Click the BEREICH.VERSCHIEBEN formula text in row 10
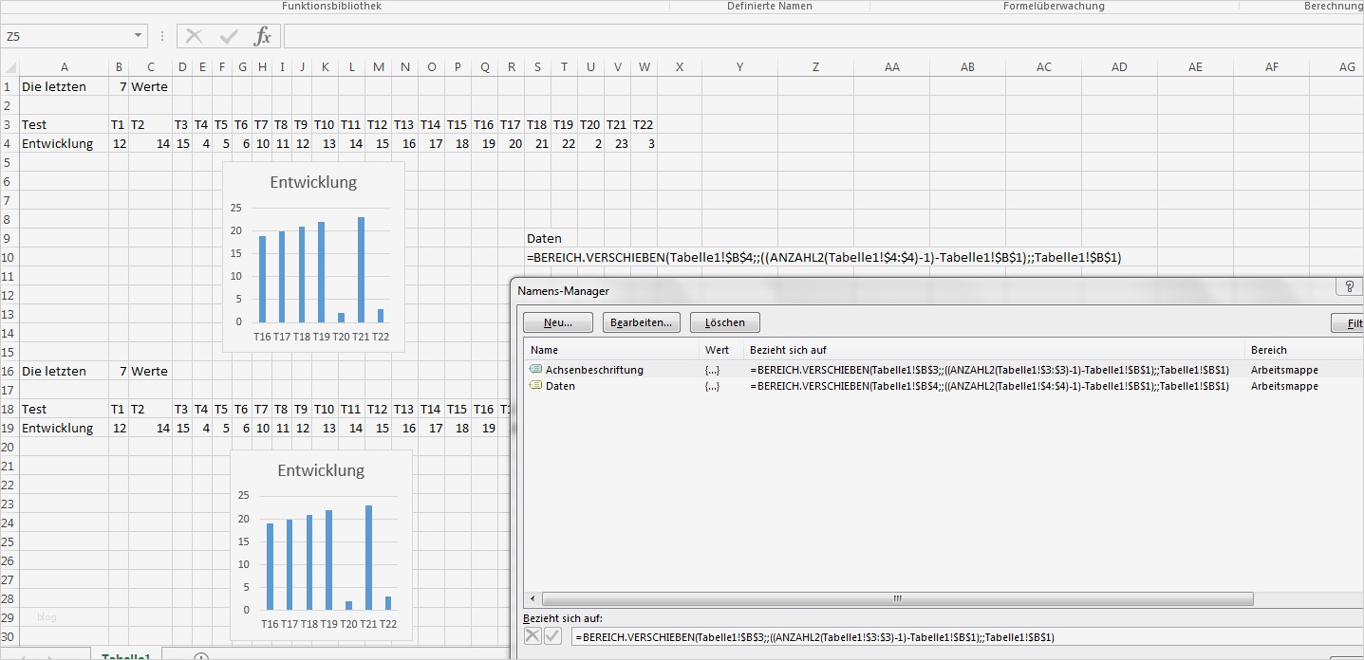 coord(824,257)
